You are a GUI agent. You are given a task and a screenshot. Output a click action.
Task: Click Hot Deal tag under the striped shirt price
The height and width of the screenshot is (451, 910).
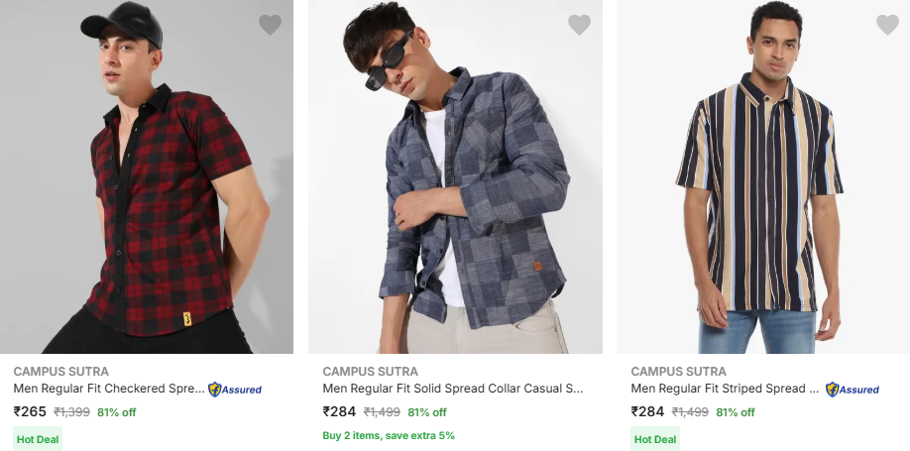tap(655, 439)
